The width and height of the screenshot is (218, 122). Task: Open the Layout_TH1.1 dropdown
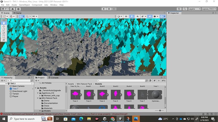(x=209, y=9)
